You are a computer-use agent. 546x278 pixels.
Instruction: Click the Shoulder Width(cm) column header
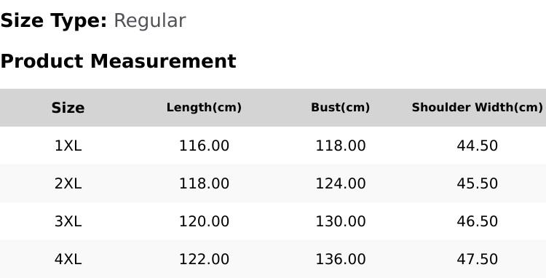click(477, 108)
